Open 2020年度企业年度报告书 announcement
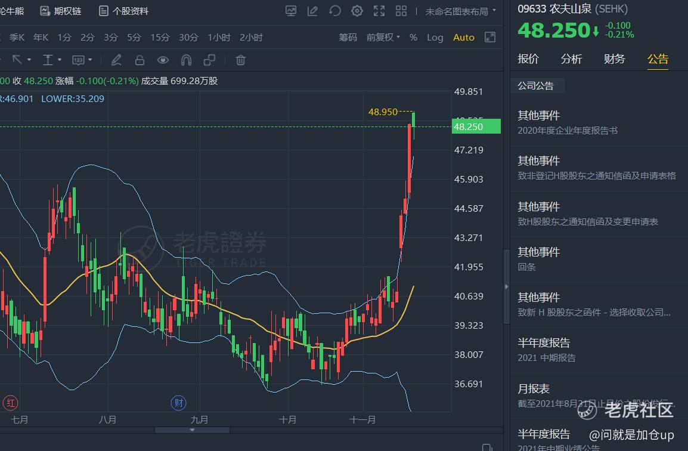 coord(599,123)
